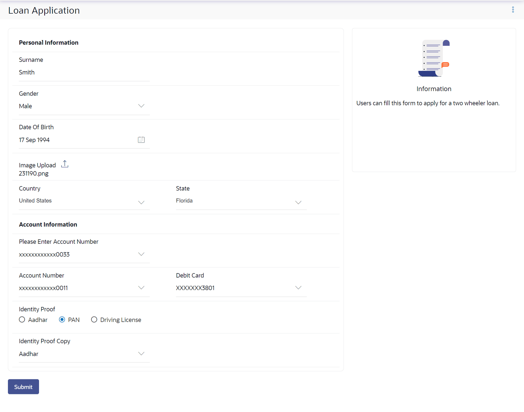Select the PAN radio button

pyautogui.click(x=62, y=320)
